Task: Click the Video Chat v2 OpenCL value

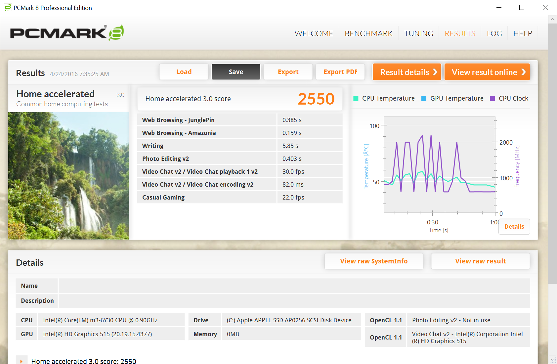Action: pos(467,338)
